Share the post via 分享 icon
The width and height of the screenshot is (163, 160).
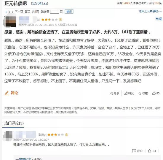(x=111, y=93)
